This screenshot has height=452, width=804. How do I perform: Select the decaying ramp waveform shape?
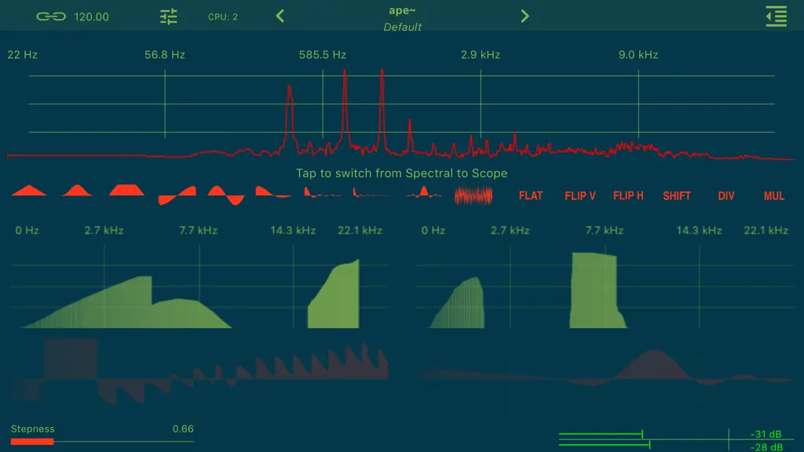coord(273,192)
